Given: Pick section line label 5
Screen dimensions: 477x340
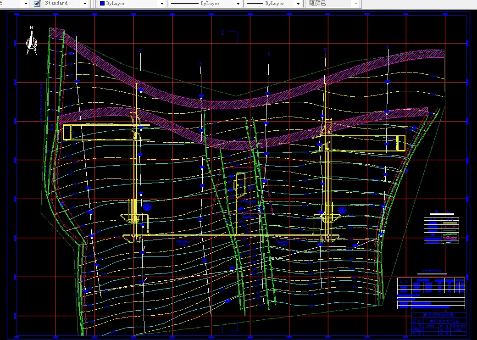Looking at the screenshot, I should pos(325,50).
